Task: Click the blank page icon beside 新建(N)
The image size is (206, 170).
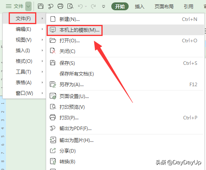Action: click(53, 19)
